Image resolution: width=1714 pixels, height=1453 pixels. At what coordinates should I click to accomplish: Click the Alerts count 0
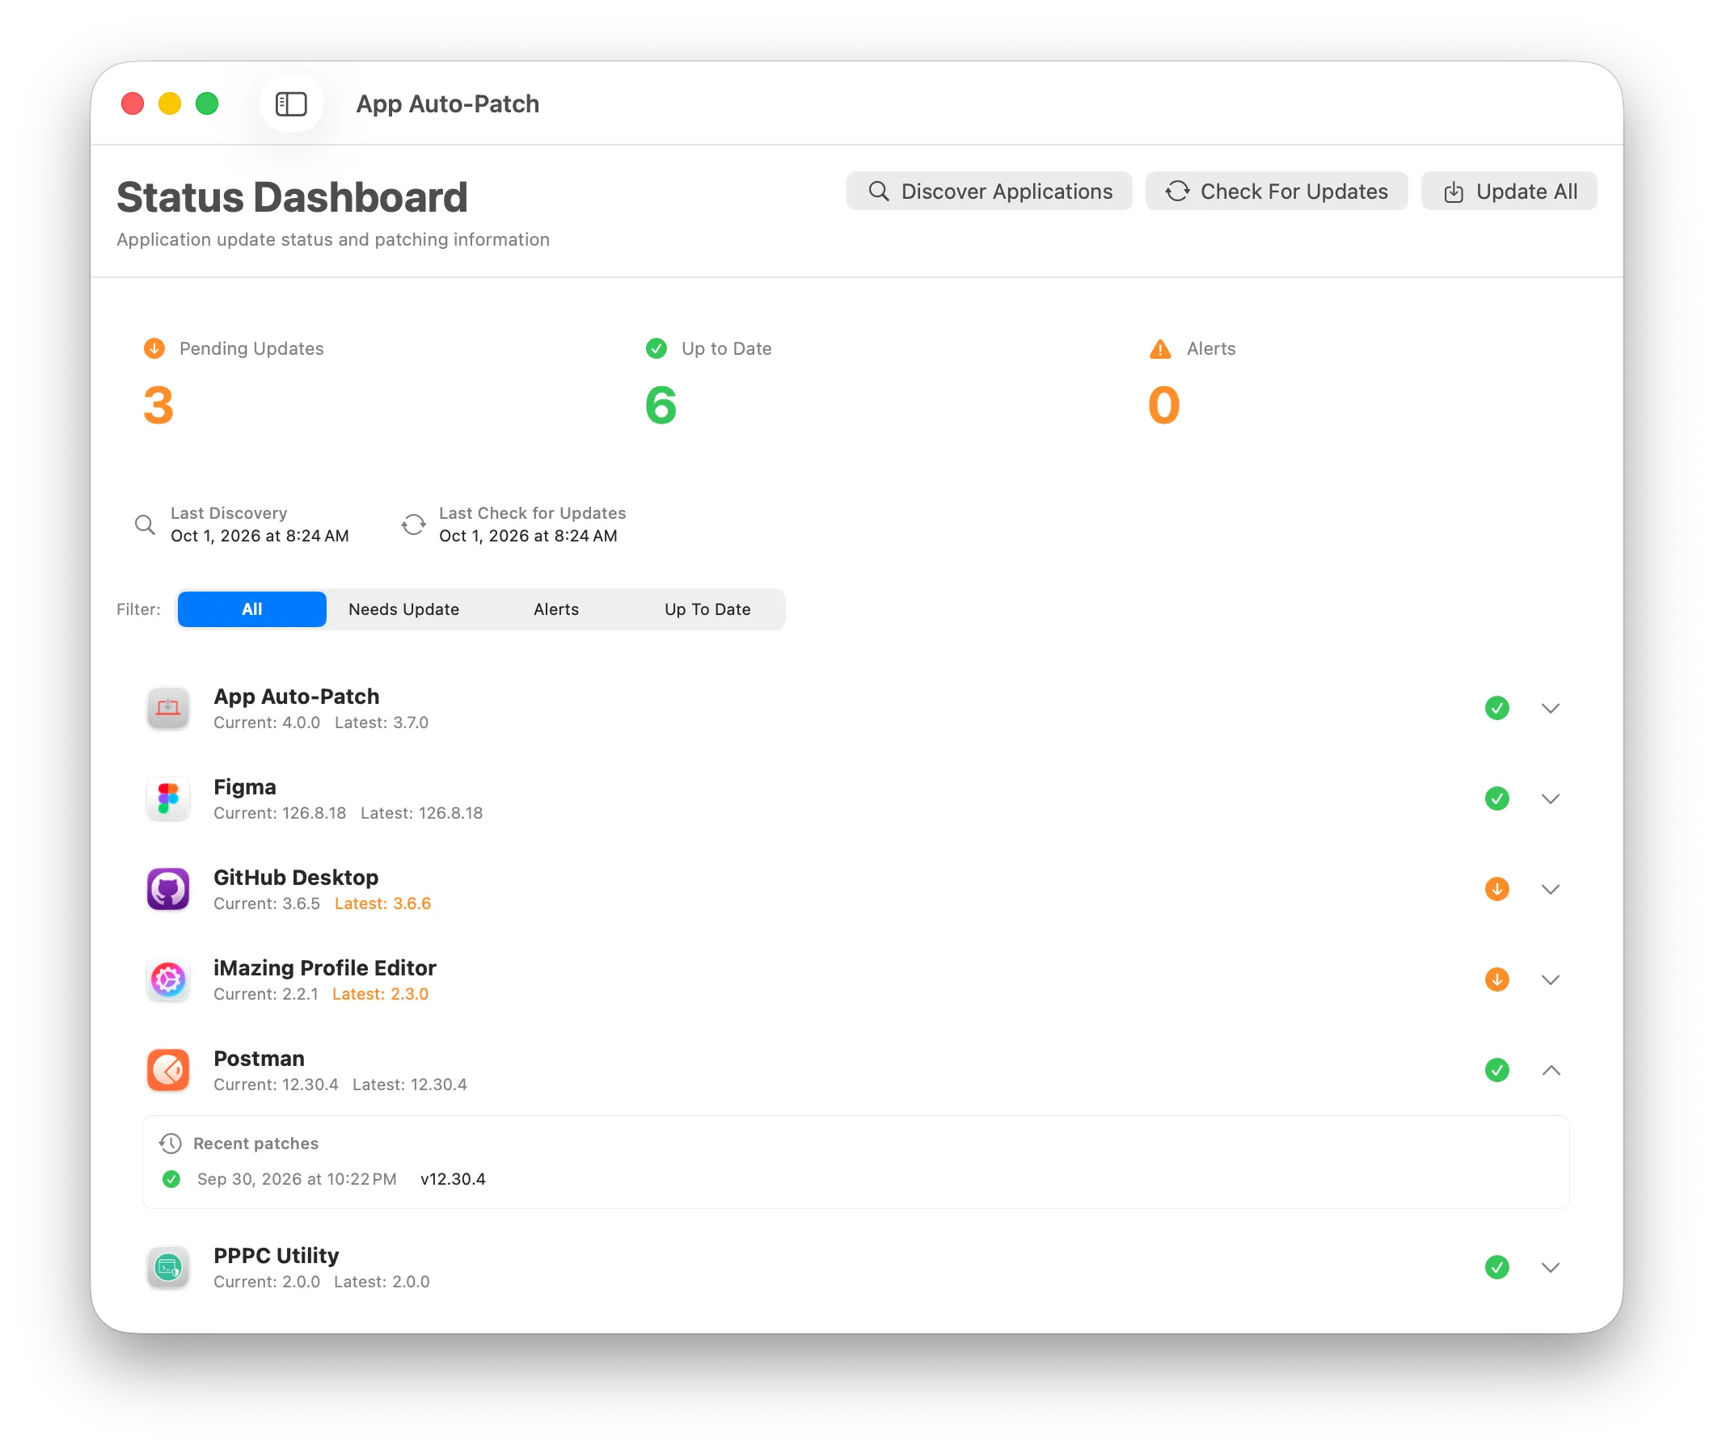click(1164, 406)
